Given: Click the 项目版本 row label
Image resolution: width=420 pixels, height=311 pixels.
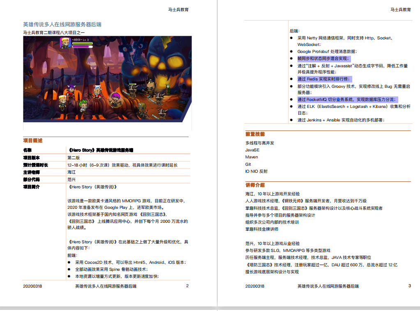Looking at the screenshot, I should (31, 158).
